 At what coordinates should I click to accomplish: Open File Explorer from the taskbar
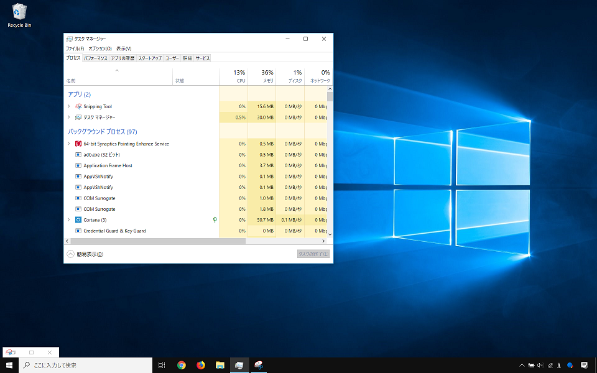click(x=220, y=366)
